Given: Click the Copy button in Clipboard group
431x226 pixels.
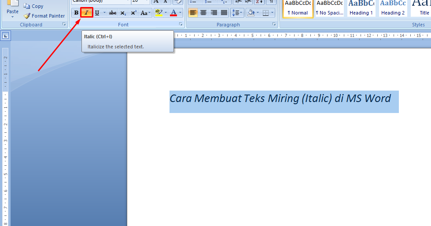Looking at the screenshot, I should 33,6.
